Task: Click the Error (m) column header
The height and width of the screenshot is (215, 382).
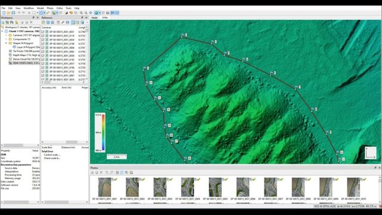Action: pyautogui.click(x=66, y=88)
